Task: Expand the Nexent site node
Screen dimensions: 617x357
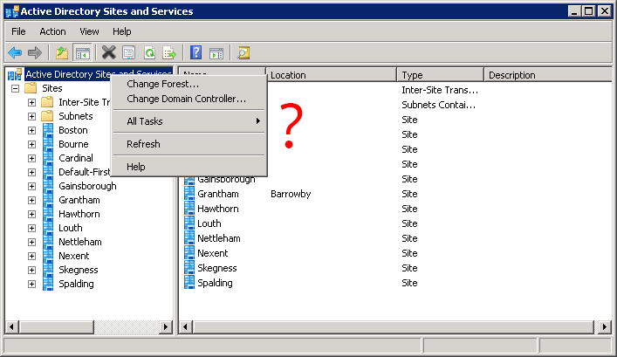Action: [32, 257]
